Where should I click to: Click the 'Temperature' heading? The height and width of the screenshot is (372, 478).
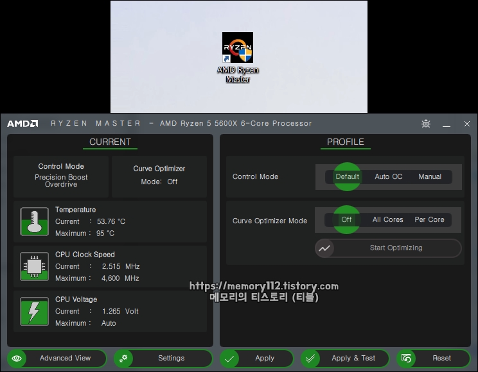coord(75,210)
